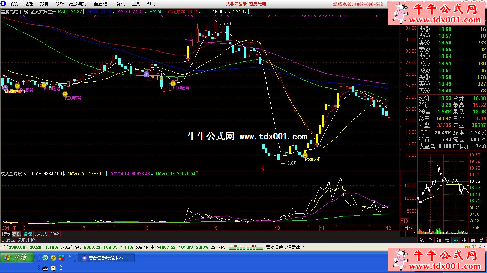Click the minus zoom-out button beside 日线
Image resolution: width=487 pixels, height=273 pixels.
click(409, 234)
